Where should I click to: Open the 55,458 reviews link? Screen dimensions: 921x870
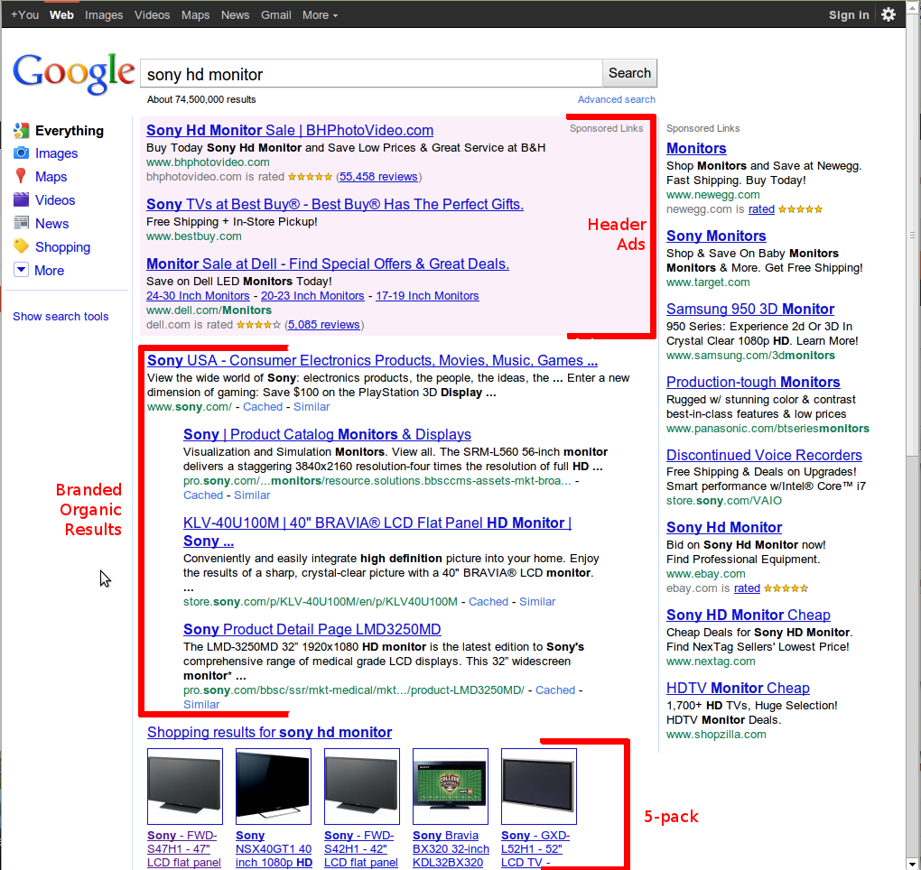coord(378,177)
